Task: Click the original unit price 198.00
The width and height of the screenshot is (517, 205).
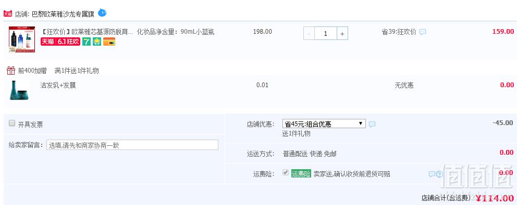Action: (x=263, y=32)
